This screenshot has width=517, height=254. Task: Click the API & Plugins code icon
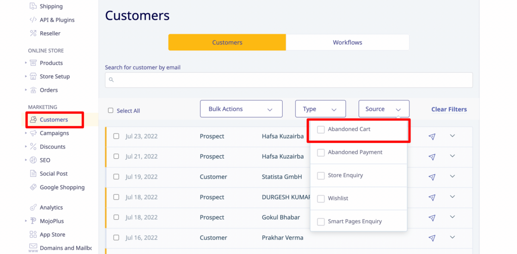click(33, 20)
